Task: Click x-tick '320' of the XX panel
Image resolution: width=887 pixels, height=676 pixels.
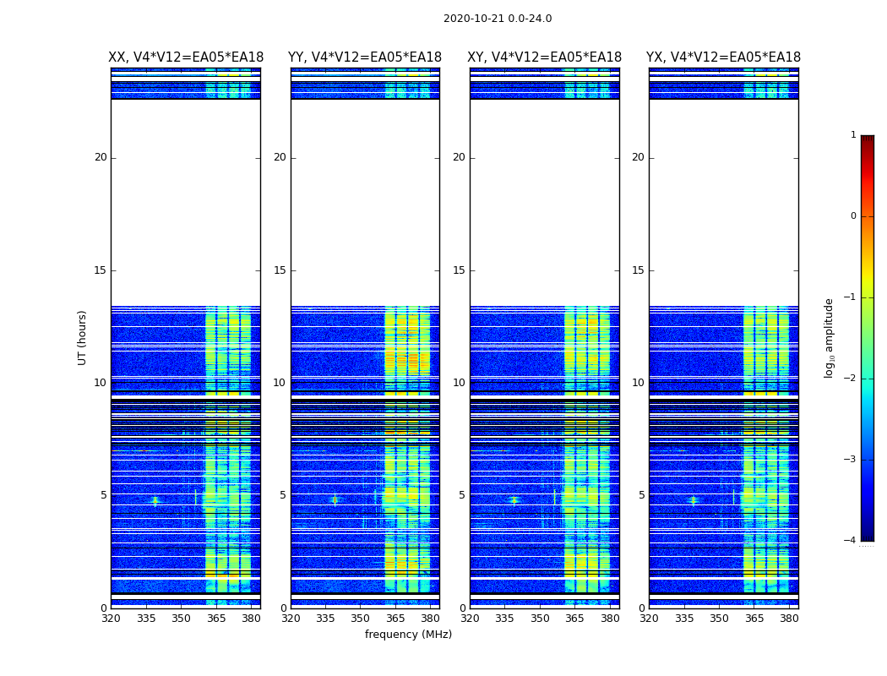Action: click(111, 619)
